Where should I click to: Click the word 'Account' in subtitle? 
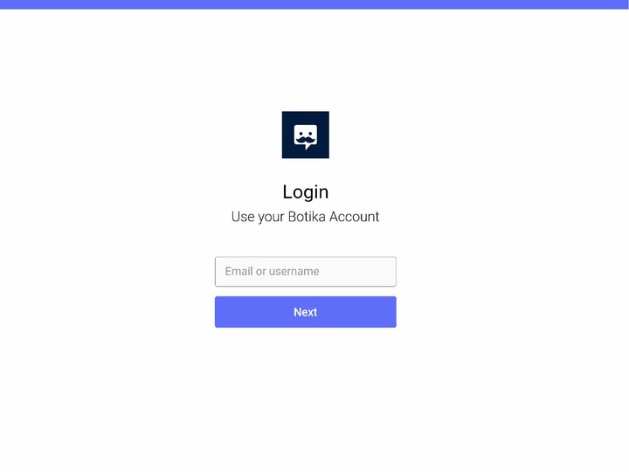coord(354,217)
